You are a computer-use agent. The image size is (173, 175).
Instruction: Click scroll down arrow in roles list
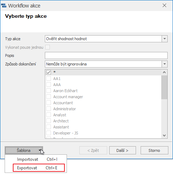164,135
